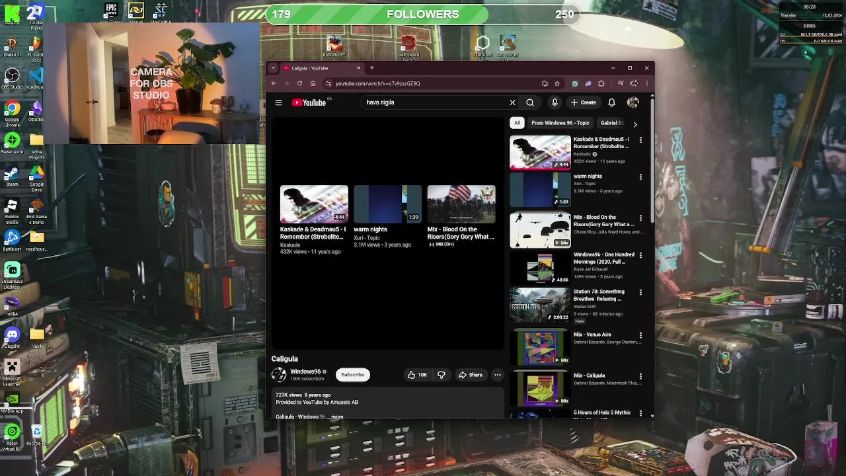Open the YouTube hamburger guide menu
846x476 pixels.
click(278, 102)
